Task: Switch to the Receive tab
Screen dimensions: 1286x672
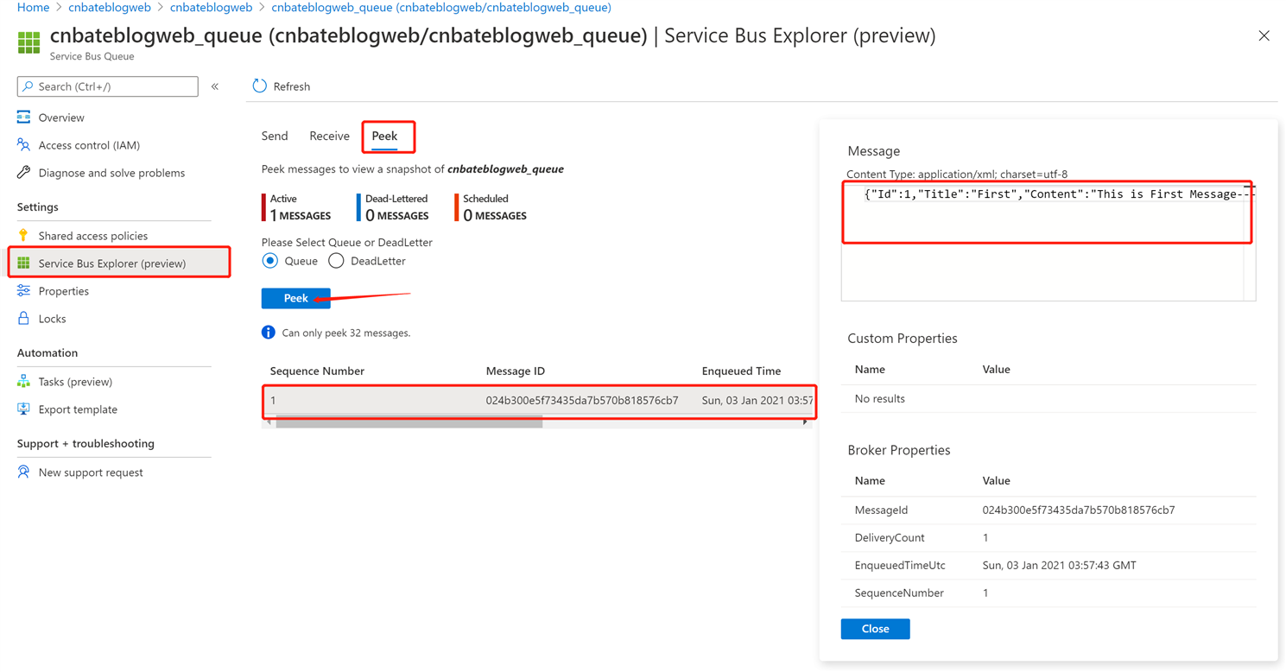Action: point(329,136)
